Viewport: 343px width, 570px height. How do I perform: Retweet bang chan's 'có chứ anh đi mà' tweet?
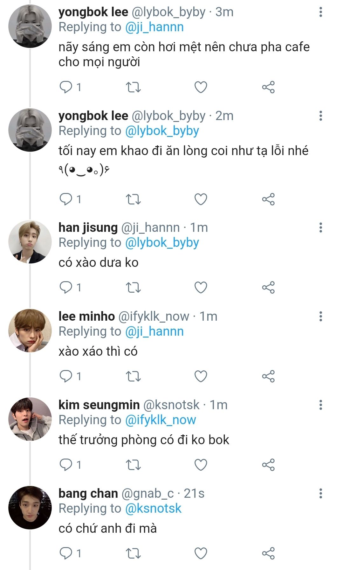[x=133, y=553]
